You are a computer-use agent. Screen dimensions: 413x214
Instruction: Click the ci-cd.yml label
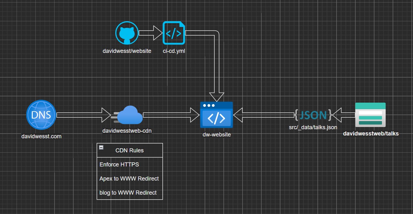point(174,51)
